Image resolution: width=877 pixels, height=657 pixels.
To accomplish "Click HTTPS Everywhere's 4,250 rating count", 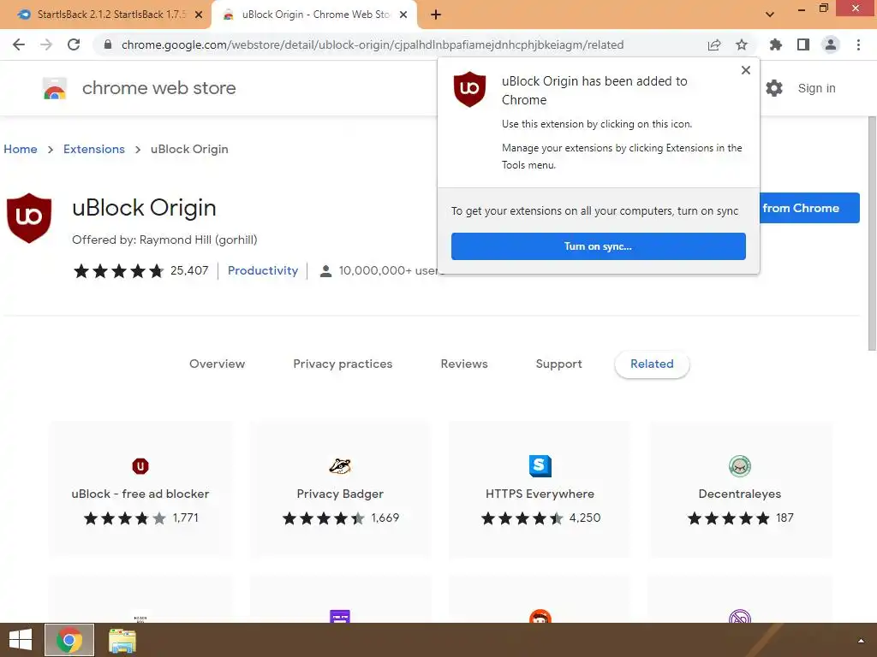I will click(585, 518).
